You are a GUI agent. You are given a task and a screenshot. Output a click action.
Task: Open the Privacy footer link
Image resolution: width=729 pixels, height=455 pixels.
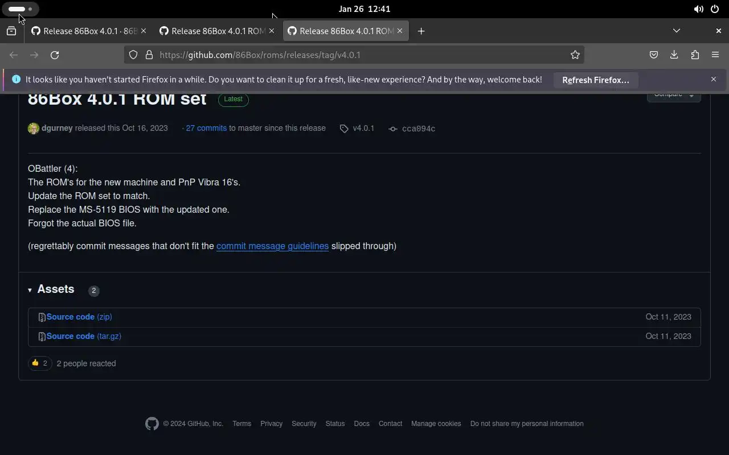click(x=271, y=424)
